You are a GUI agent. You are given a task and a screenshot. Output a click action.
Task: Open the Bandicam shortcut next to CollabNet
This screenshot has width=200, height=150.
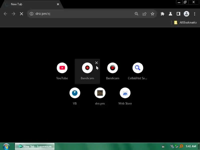pyautogui.click(x=113, y=71)
